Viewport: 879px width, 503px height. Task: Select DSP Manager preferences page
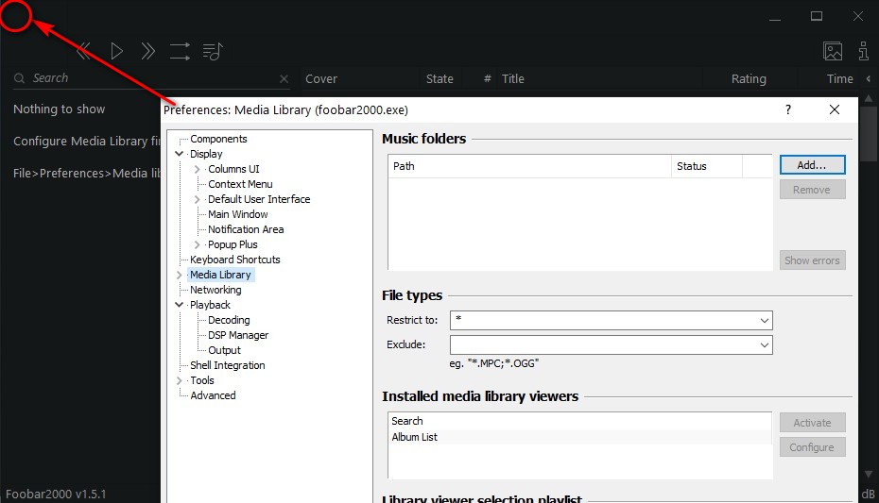(238, 335)
